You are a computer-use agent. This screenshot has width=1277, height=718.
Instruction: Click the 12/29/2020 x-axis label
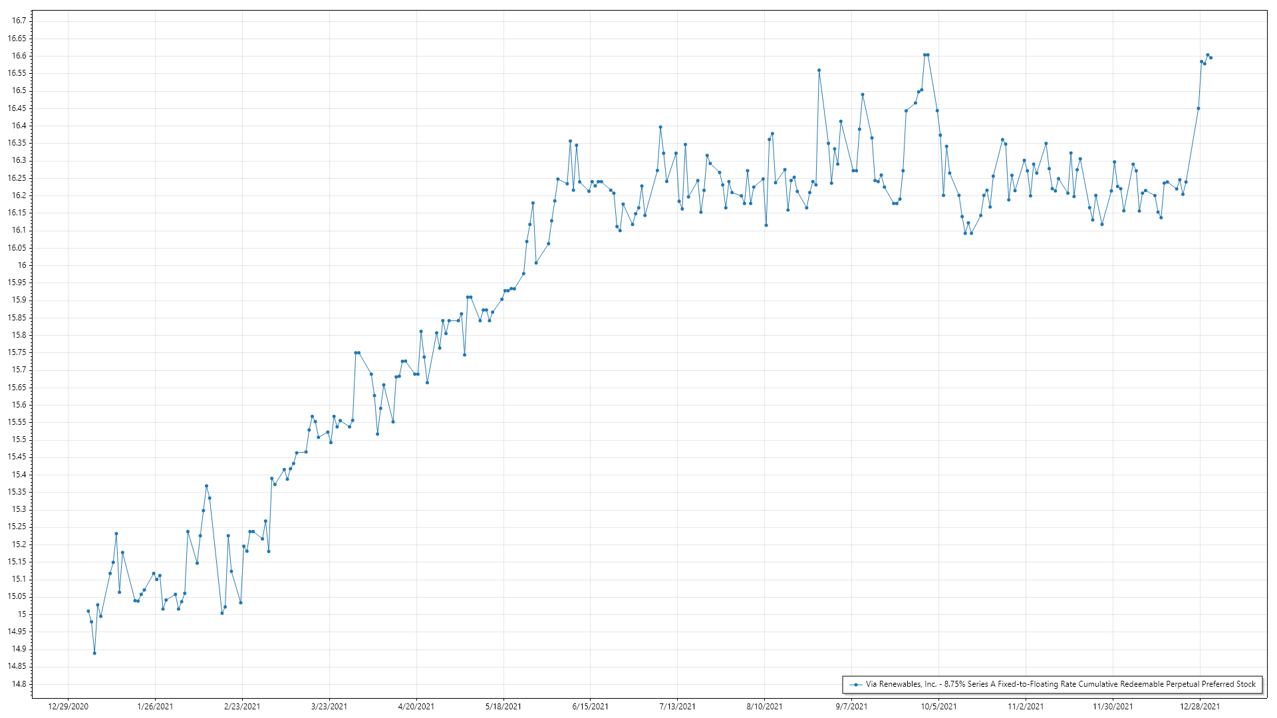click(68, 706)
